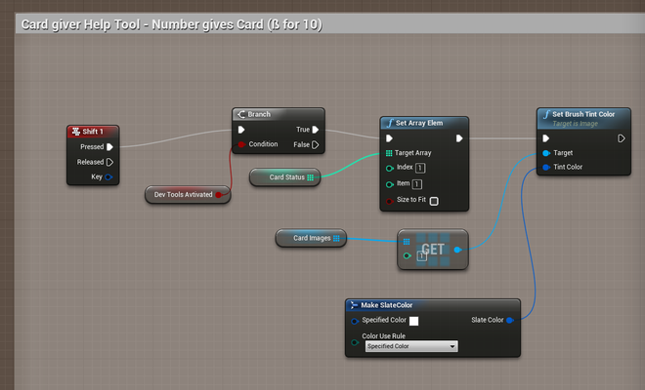This screenshot has width=645, height=390.
Task: Click the GET node index input pin
Action: pyautogui.click(x=407, y=255)
